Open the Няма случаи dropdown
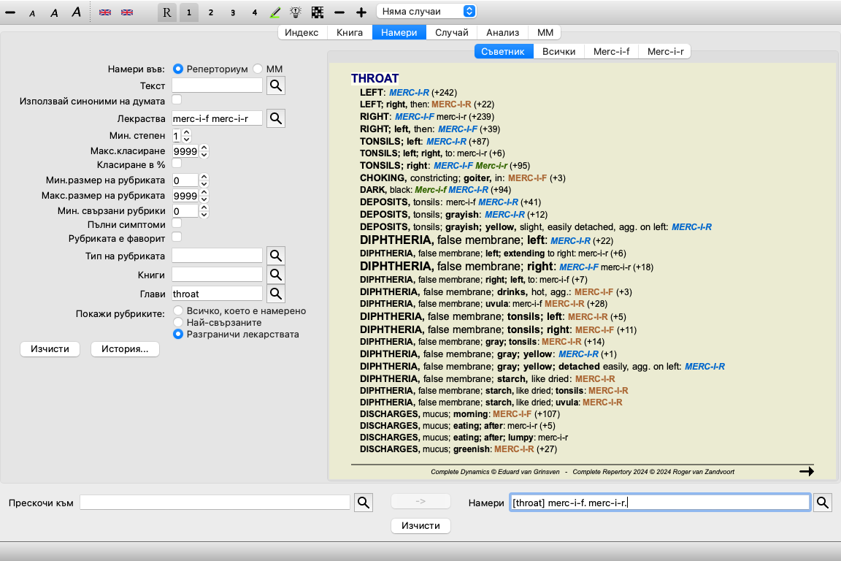Screen dimensions: 841x561 (426, 11)
